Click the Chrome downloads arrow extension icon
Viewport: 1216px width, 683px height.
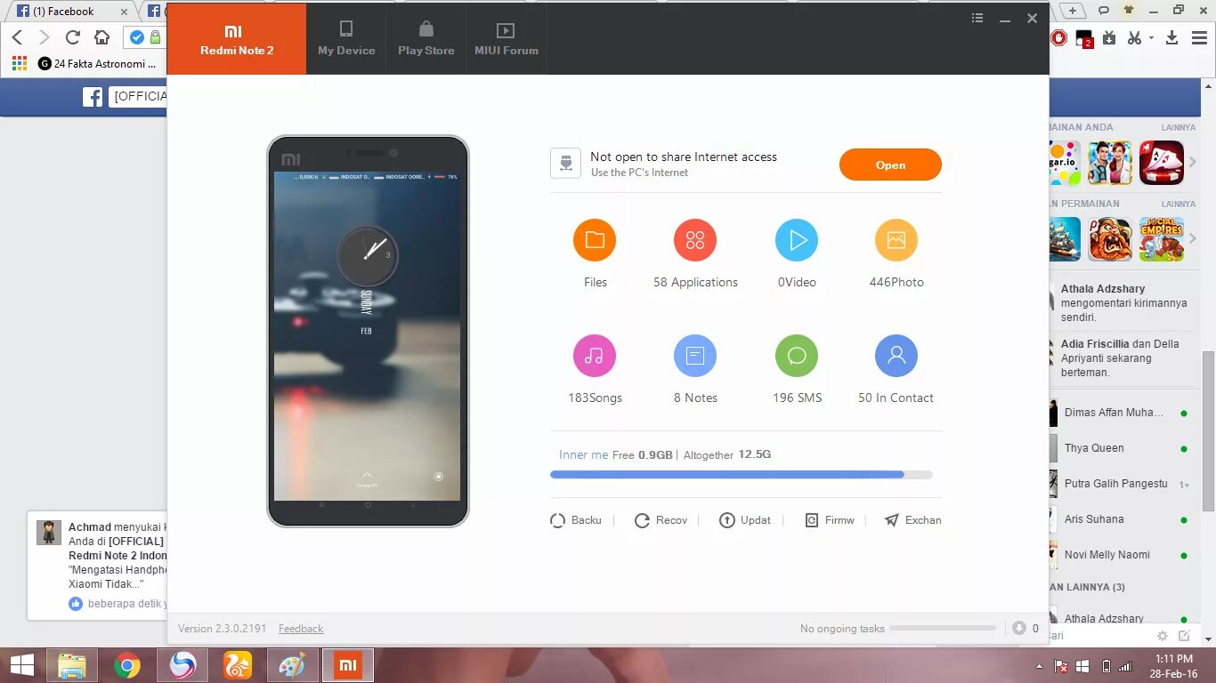[1171, 37]
